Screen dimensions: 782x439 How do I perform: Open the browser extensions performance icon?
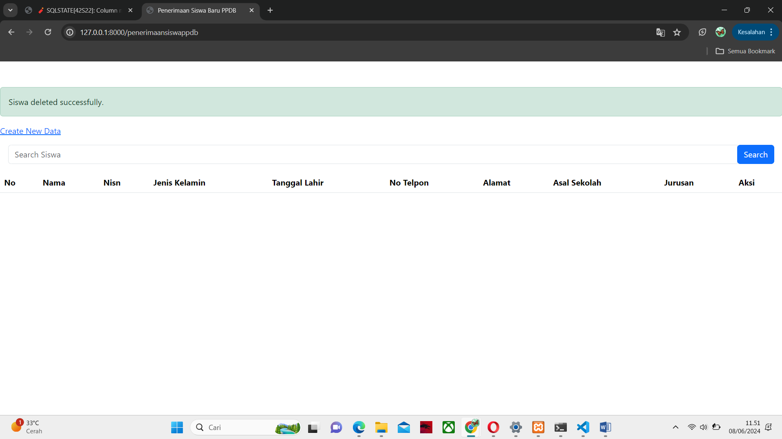[x=702, y=32]
